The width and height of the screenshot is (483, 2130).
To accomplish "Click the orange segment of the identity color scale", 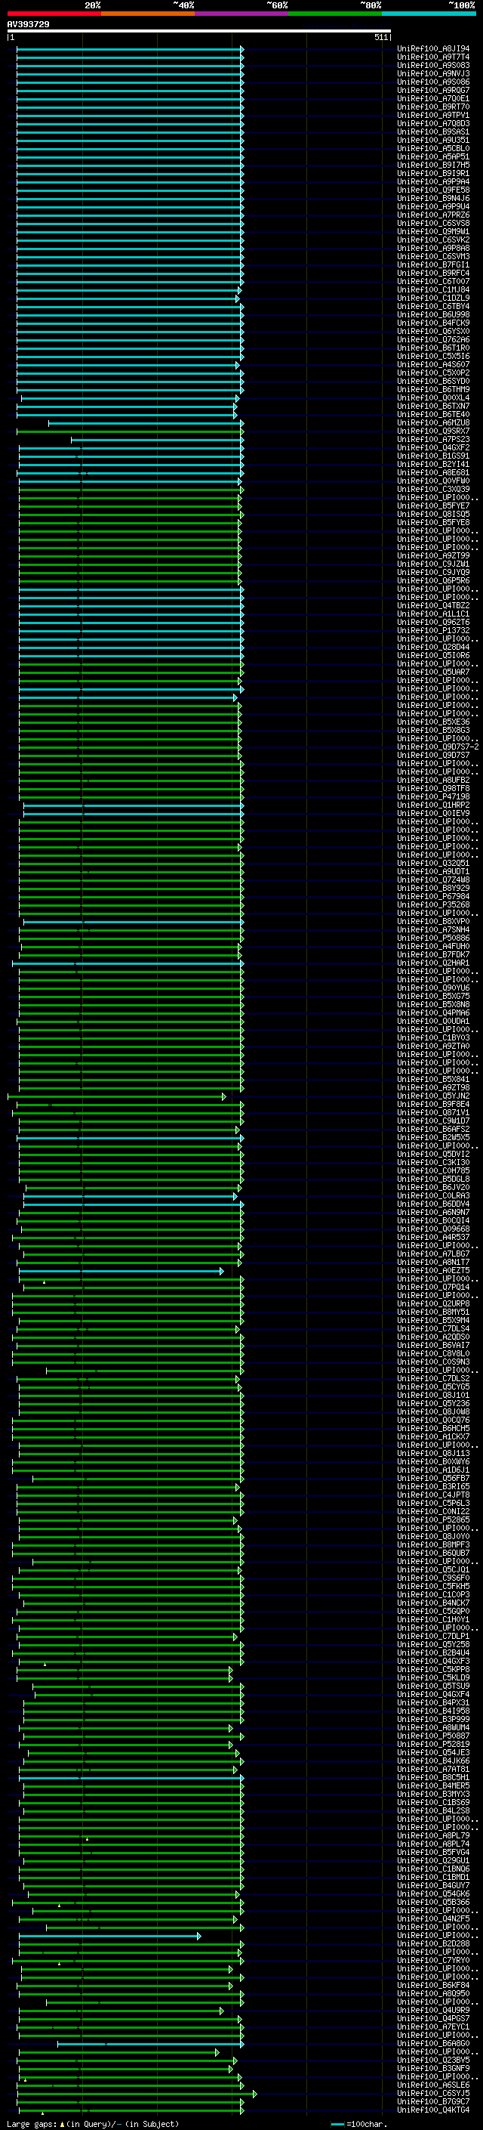I will [x=148, y=14].
